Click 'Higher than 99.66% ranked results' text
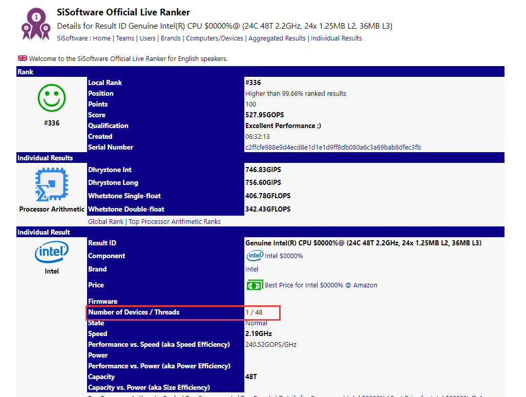This screenshot has height=397, width=526. click(296, 94)
